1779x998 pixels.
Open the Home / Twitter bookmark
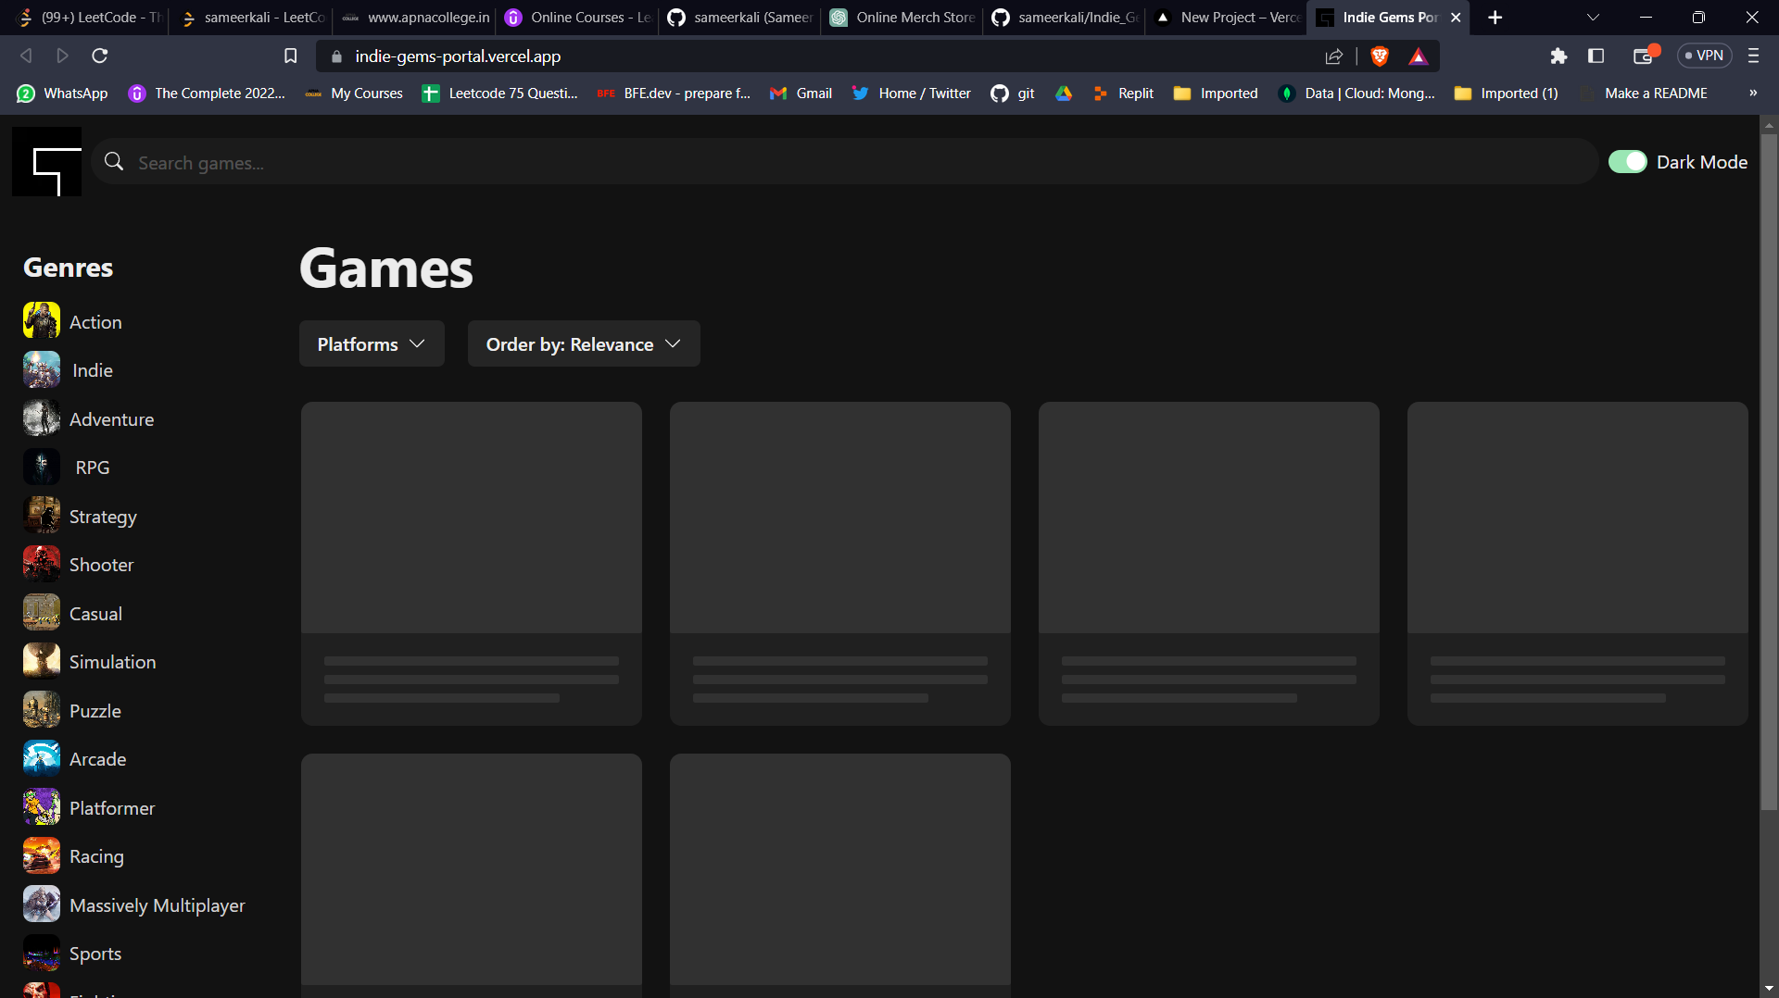(x=912, y=93)
